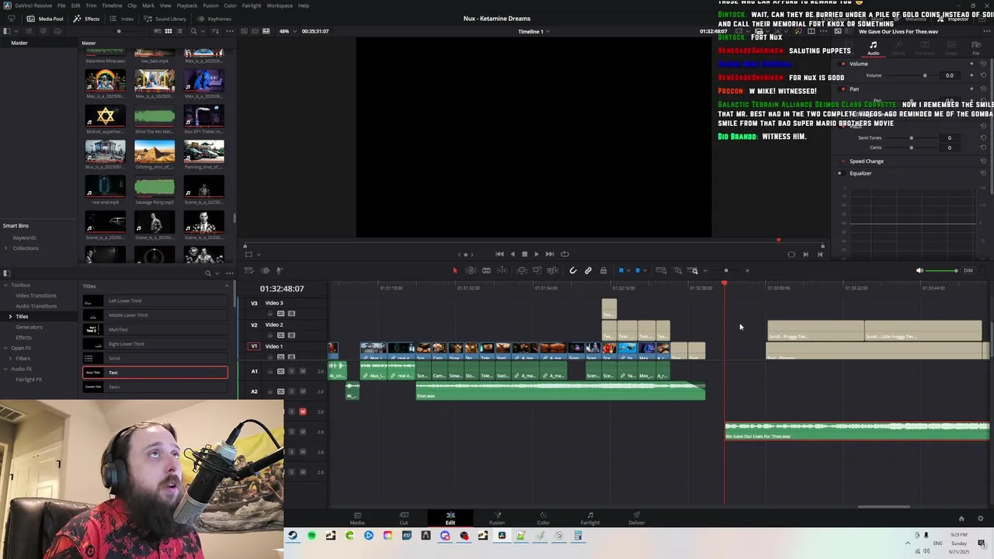Go to last frame in the viewer

point(549,254)
